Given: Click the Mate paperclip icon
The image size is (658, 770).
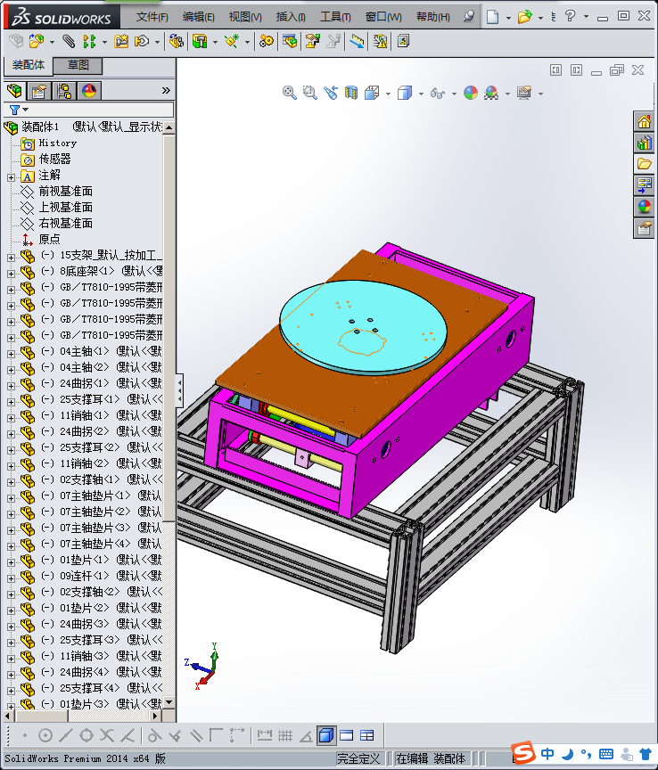Looking at the screenshot, I should [69, 41].
